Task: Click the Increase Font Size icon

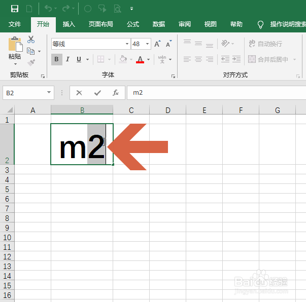Action: point(157,44)
